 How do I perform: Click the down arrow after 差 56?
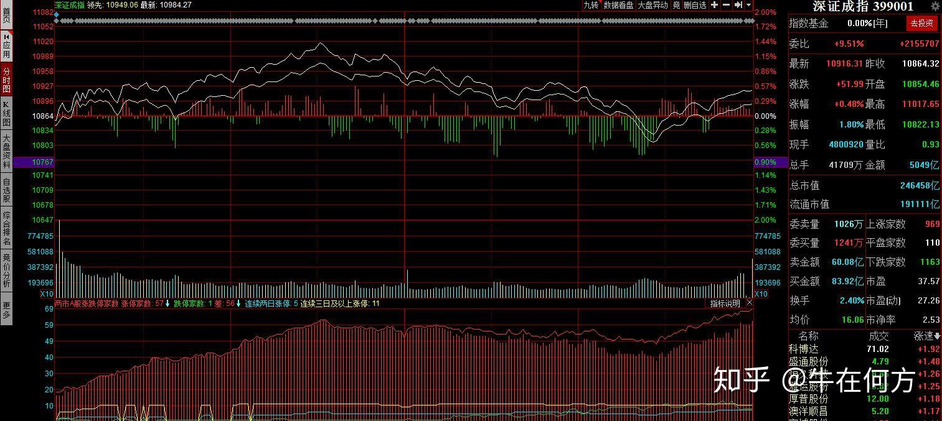coord(238,303)
